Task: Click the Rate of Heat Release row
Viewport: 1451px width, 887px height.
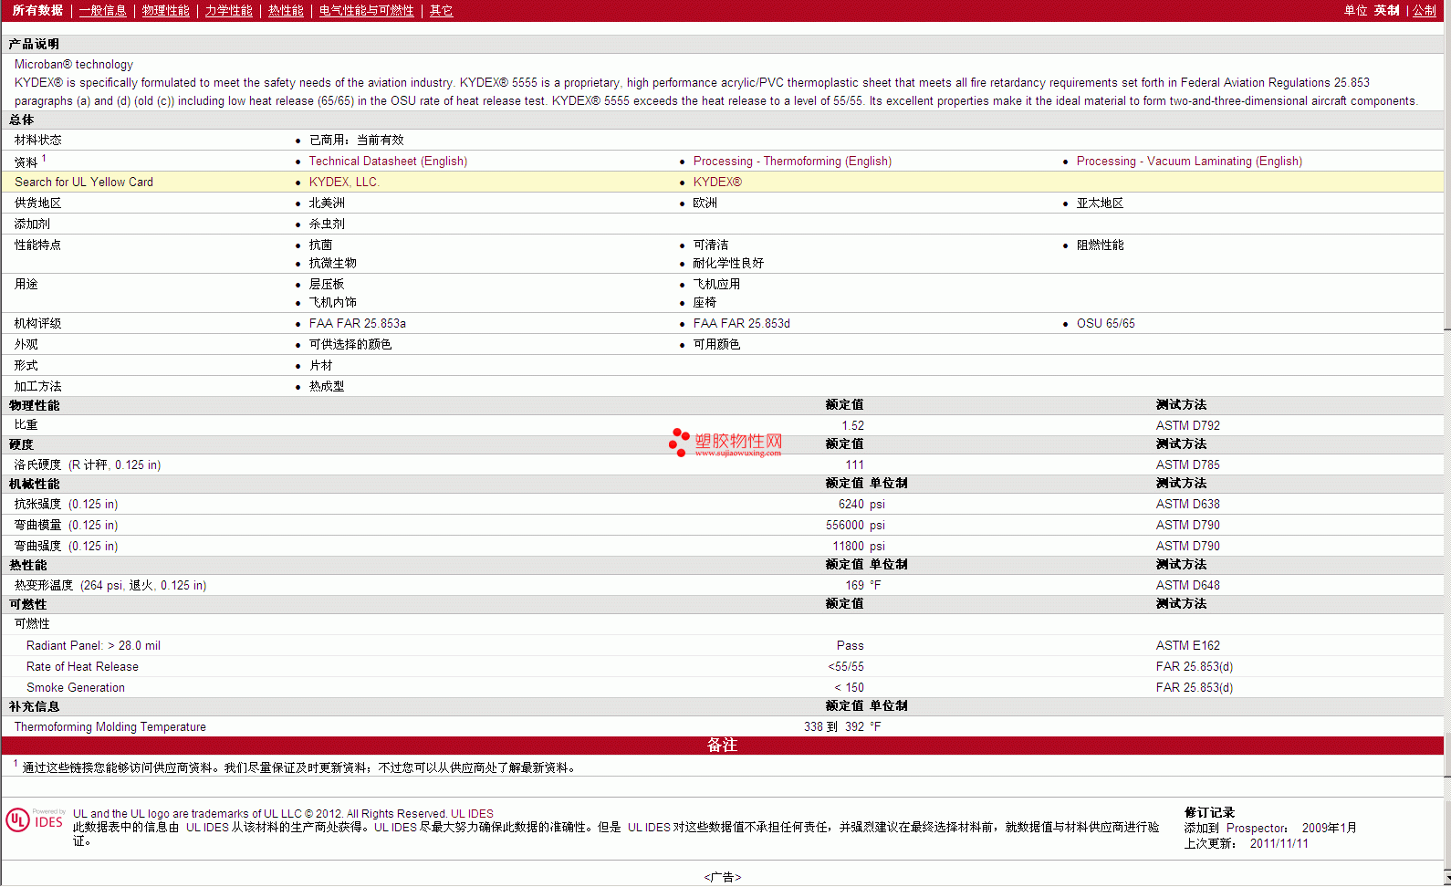Action: click(x=722, y=666)
